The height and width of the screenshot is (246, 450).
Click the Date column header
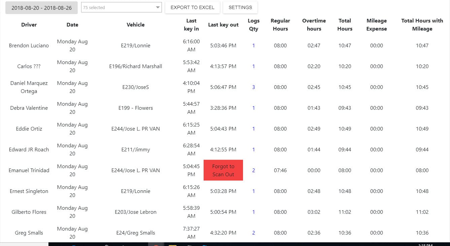(72, 25)
